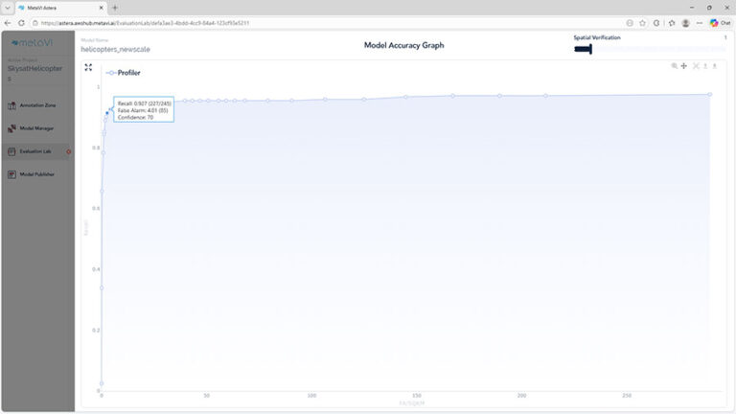Reload the page with the refresh icon

pos(21,23)
